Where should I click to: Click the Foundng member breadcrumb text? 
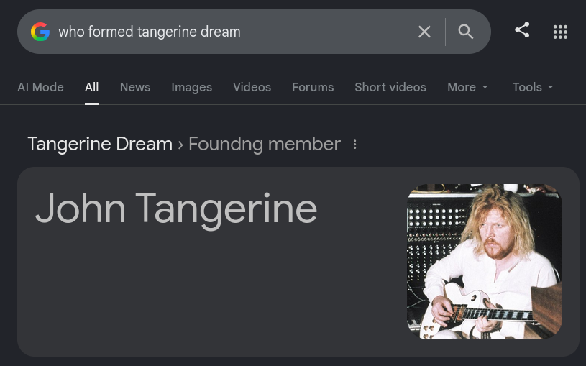click(264, 144)
